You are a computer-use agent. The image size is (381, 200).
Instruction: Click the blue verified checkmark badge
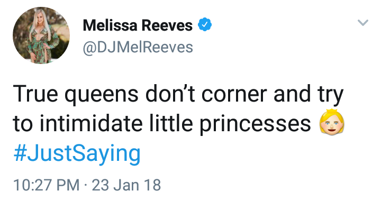(205, 24)
